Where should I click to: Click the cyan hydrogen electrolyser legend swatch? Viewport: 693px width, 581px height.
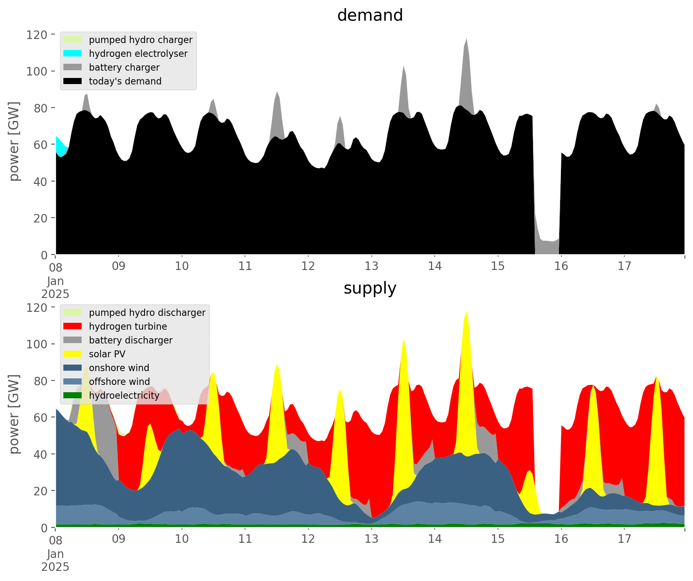pyautogui.click(x=73, y=54)
